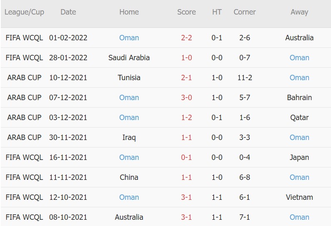The height and width of the screenshot is (226, 331).
Task: Select the League/Cup column header
Action: point(24,12)
